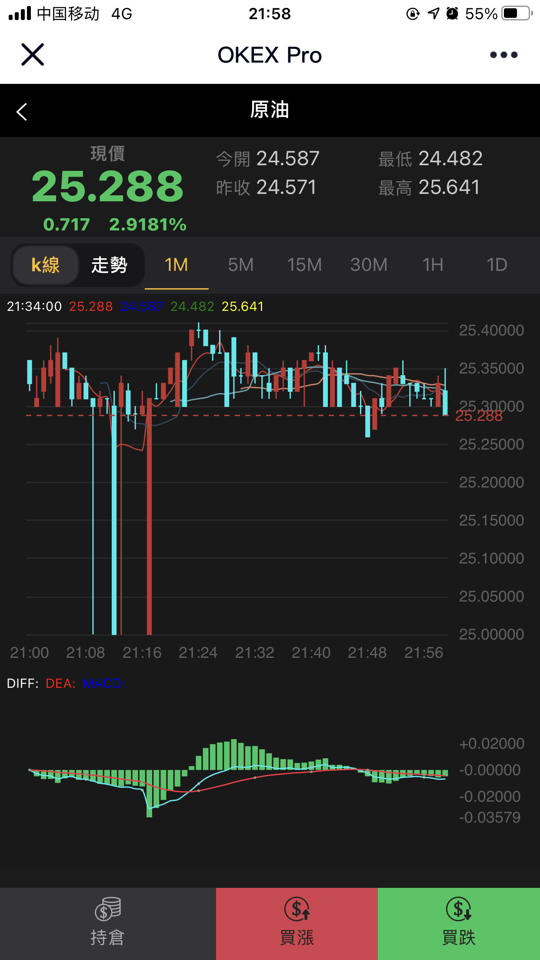Tap the 昨收 24.571 previous close
Screen dimensions: 540x960
tap(266, 187)
